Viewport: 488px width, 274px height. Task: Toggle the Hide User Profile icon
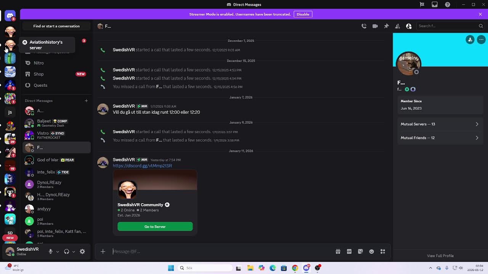409,26
